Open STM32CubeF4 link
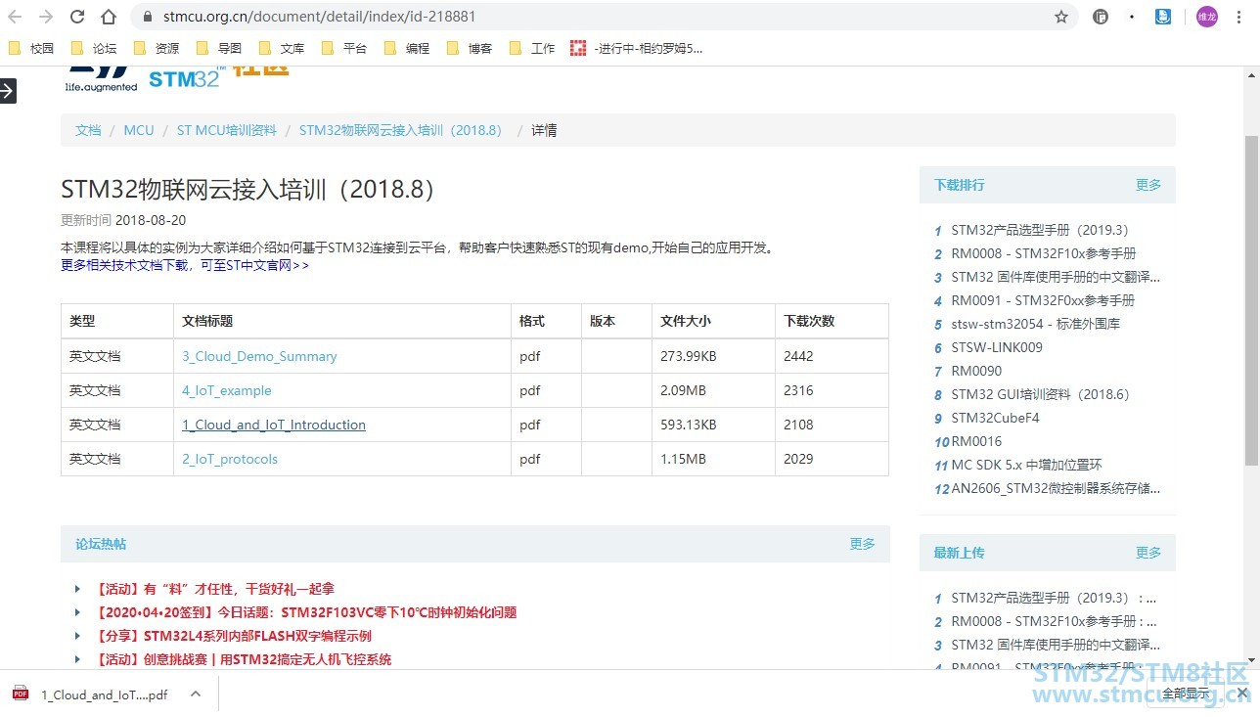Screen dimensions: 1260x717 click(x=996, y=419)
